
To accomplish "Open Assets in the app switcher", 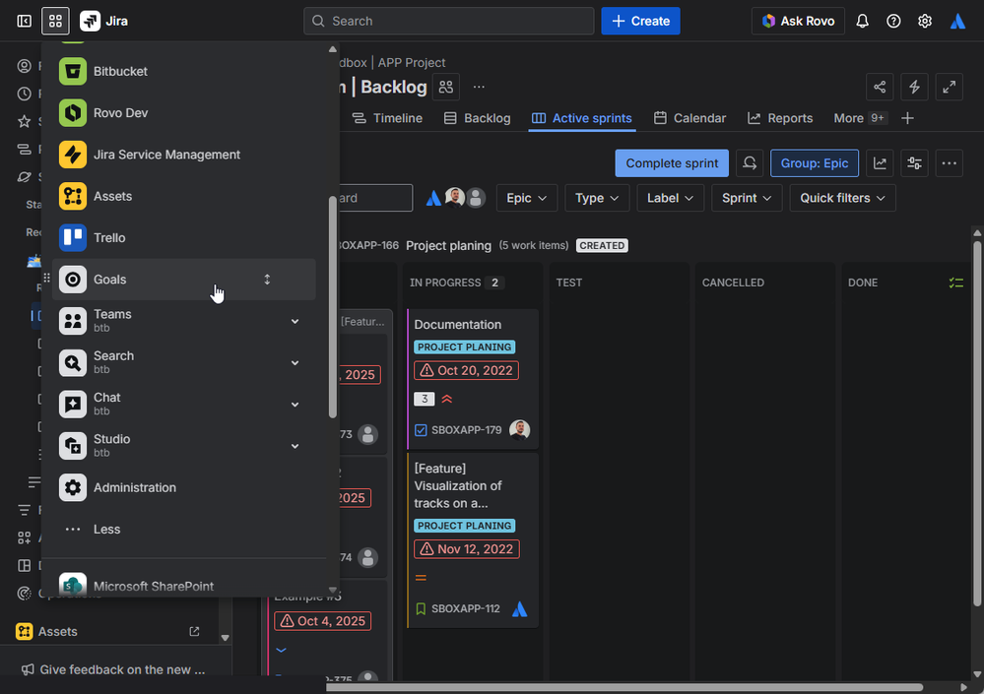I will pyautogui.click(x=183, y=196).
